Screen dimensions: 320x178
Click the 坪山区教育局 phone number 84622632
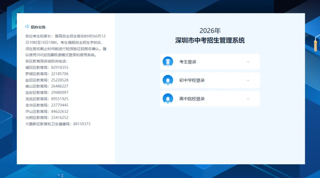point(60,112)
